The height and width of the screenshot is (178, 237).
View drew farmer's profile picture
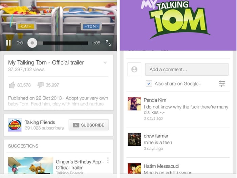[x=134, y=139]
